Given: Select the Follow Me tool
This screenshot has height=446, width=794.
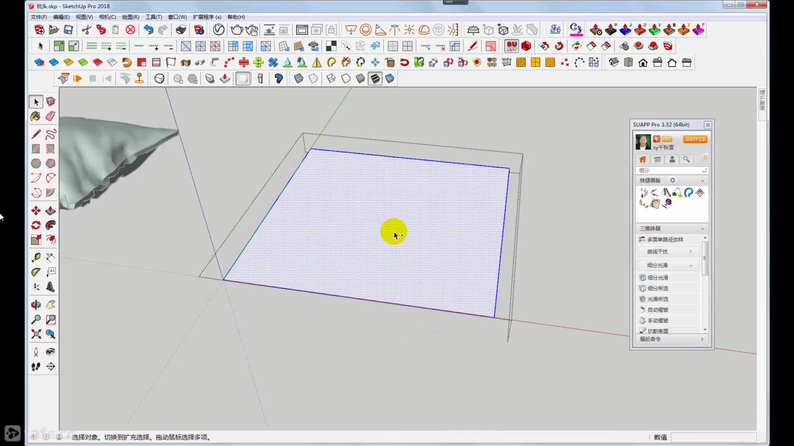Looking at the screenshot, I should pyautogui.click(x=50, y=225).
